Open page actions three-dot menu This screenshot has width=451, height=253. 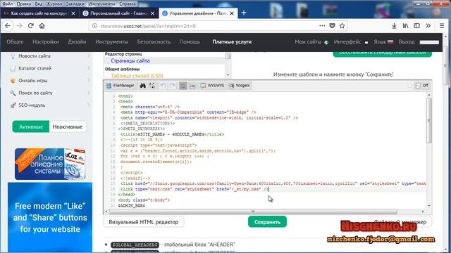tap(322, 26)
